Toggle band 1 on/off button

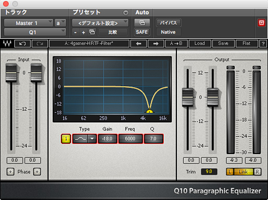[66, 139]
